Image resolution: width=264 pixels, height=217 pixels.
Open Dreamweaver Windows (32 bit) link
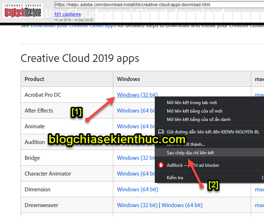tap(137, 205)
